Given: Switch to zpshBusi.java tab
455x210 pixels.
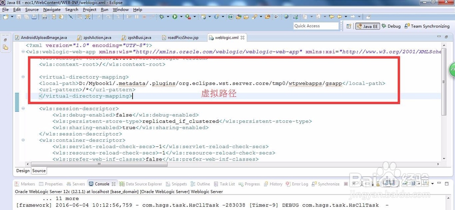Looking at the screenshot, I should 136,38.
